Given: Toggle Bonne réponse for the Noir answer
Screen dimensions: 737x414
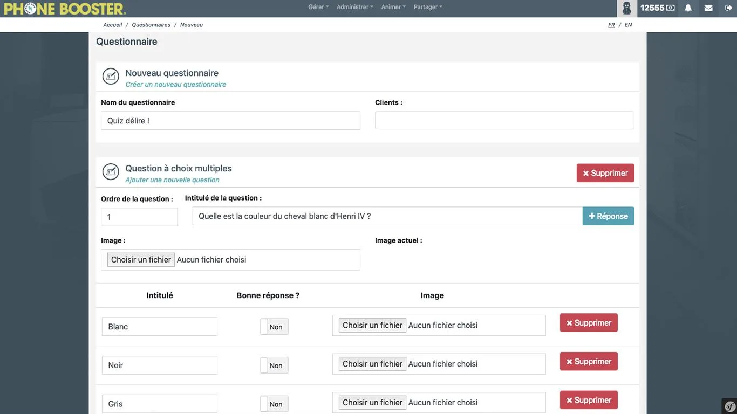Looking at the screenshot, I should 274,365.
